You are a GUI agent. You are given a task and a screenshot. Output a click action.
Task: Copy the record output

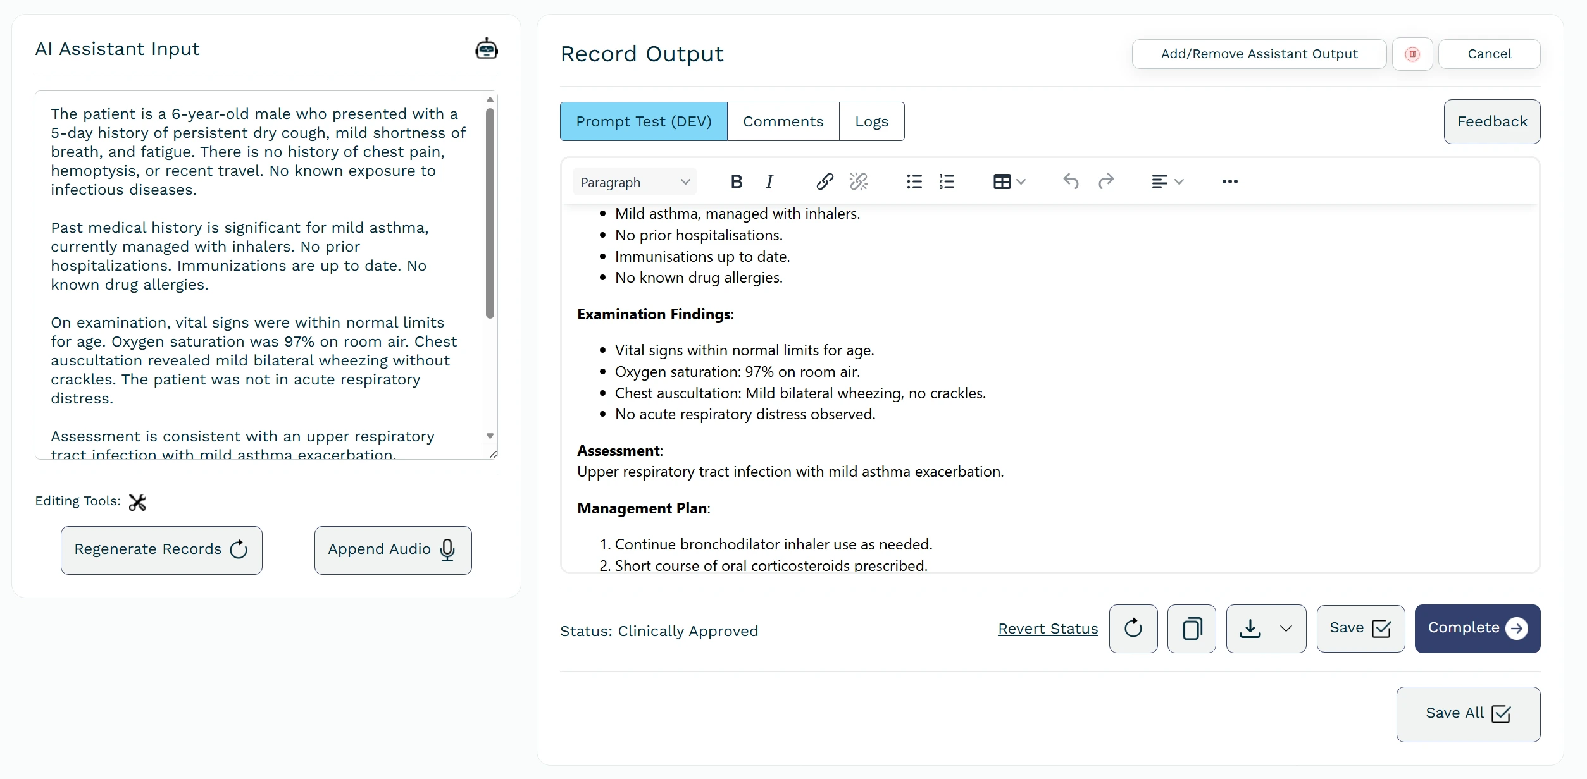[x=1192, y=628]
